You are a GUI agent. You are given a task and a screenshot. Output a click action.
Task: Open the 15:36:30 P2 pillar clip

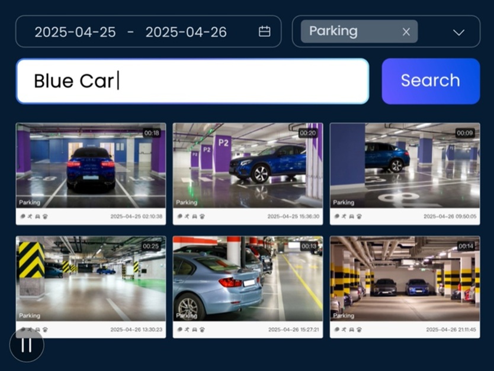coord(248,165)
